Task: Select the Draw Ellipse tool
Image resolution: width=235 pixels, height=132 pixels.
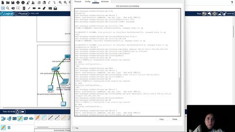Action: point(39,8)
